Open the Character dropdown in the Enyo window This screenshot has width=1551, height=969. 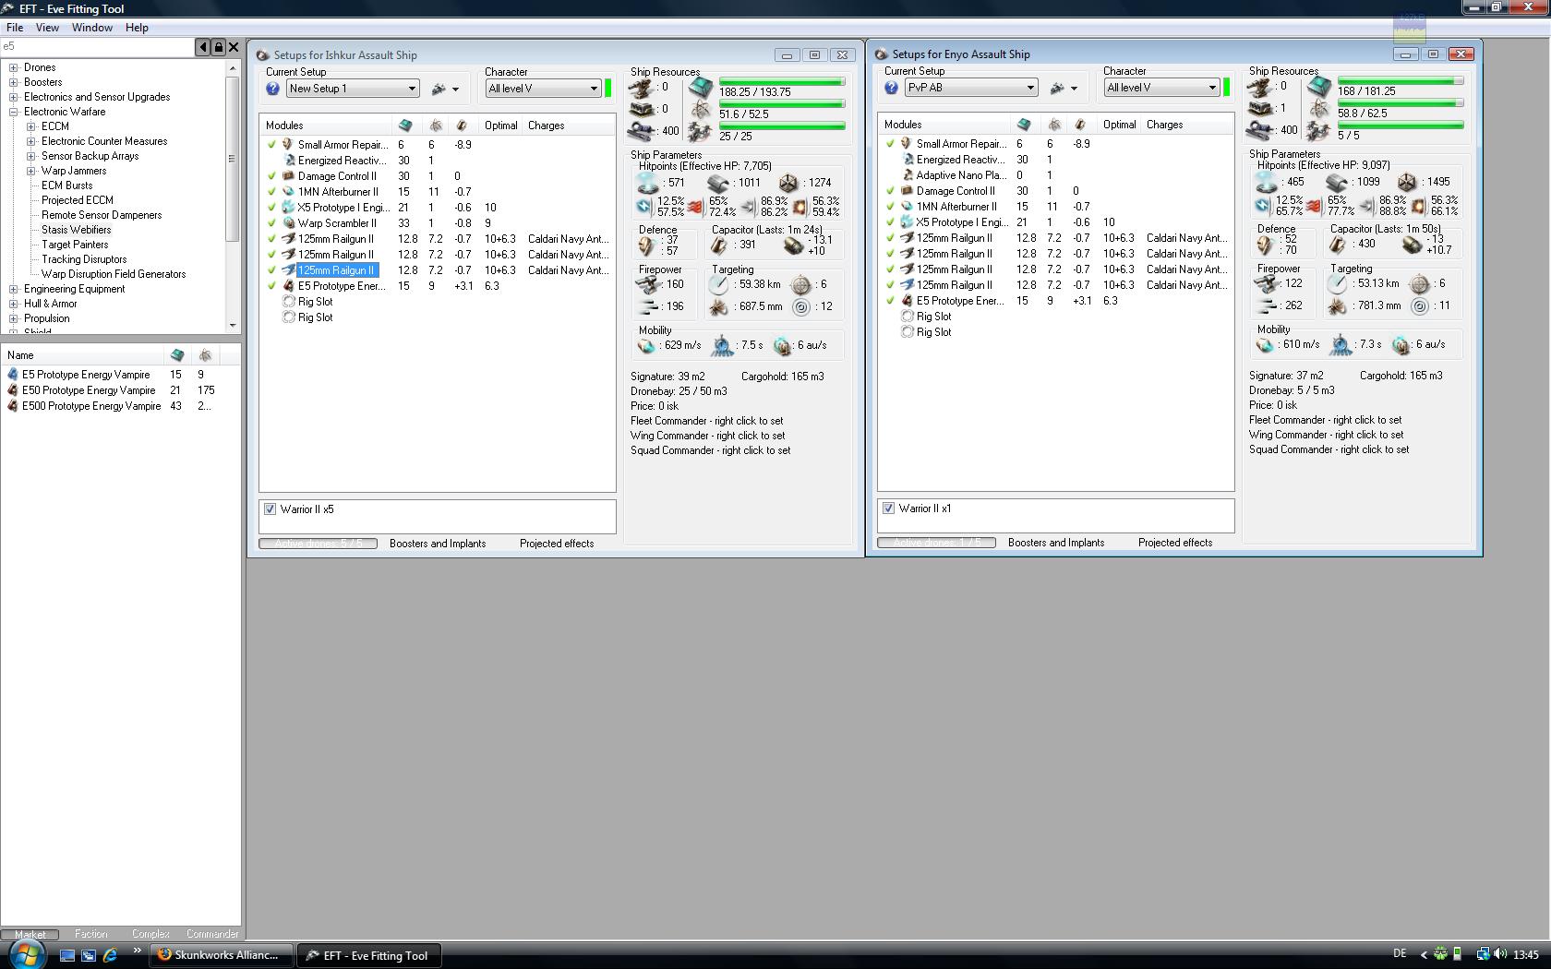1162,88
